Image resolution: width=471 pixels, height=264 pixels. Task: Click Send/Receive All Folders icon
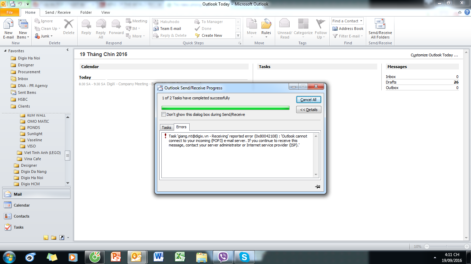click(380, 29)
